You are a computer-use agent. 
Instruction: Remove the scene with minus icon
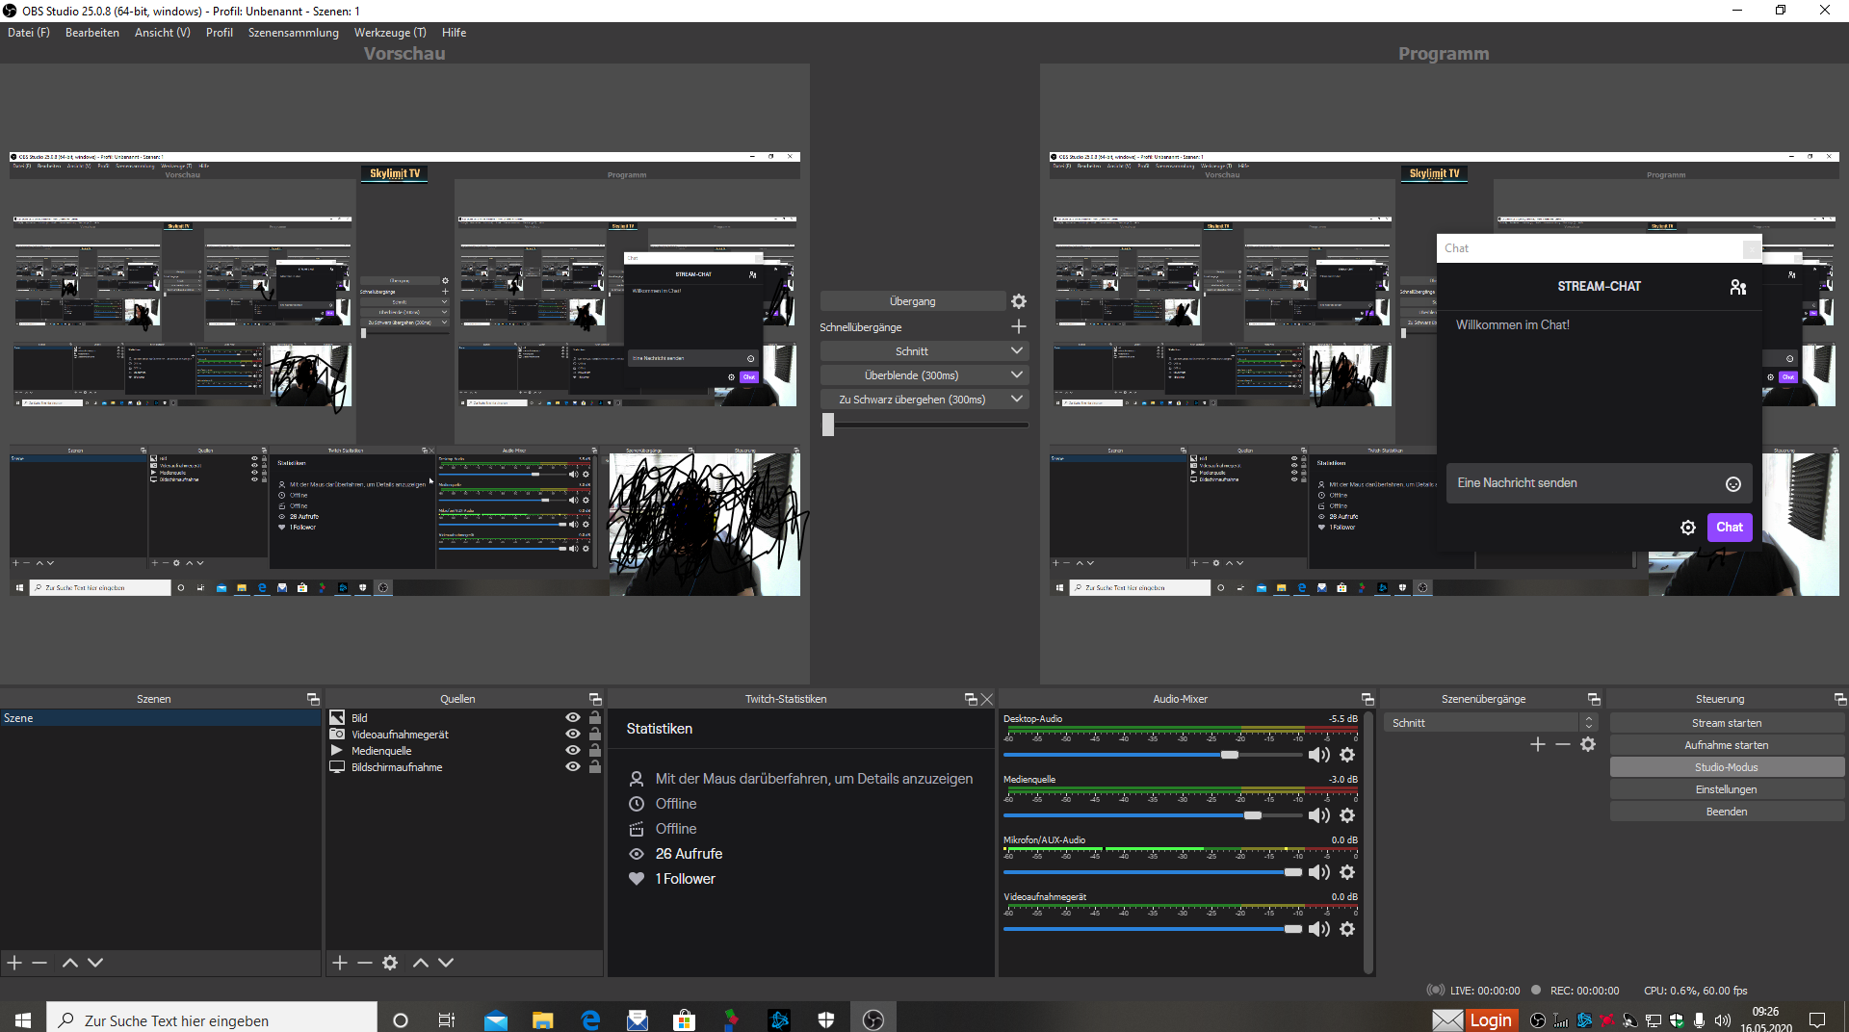[x=39, y=963]
